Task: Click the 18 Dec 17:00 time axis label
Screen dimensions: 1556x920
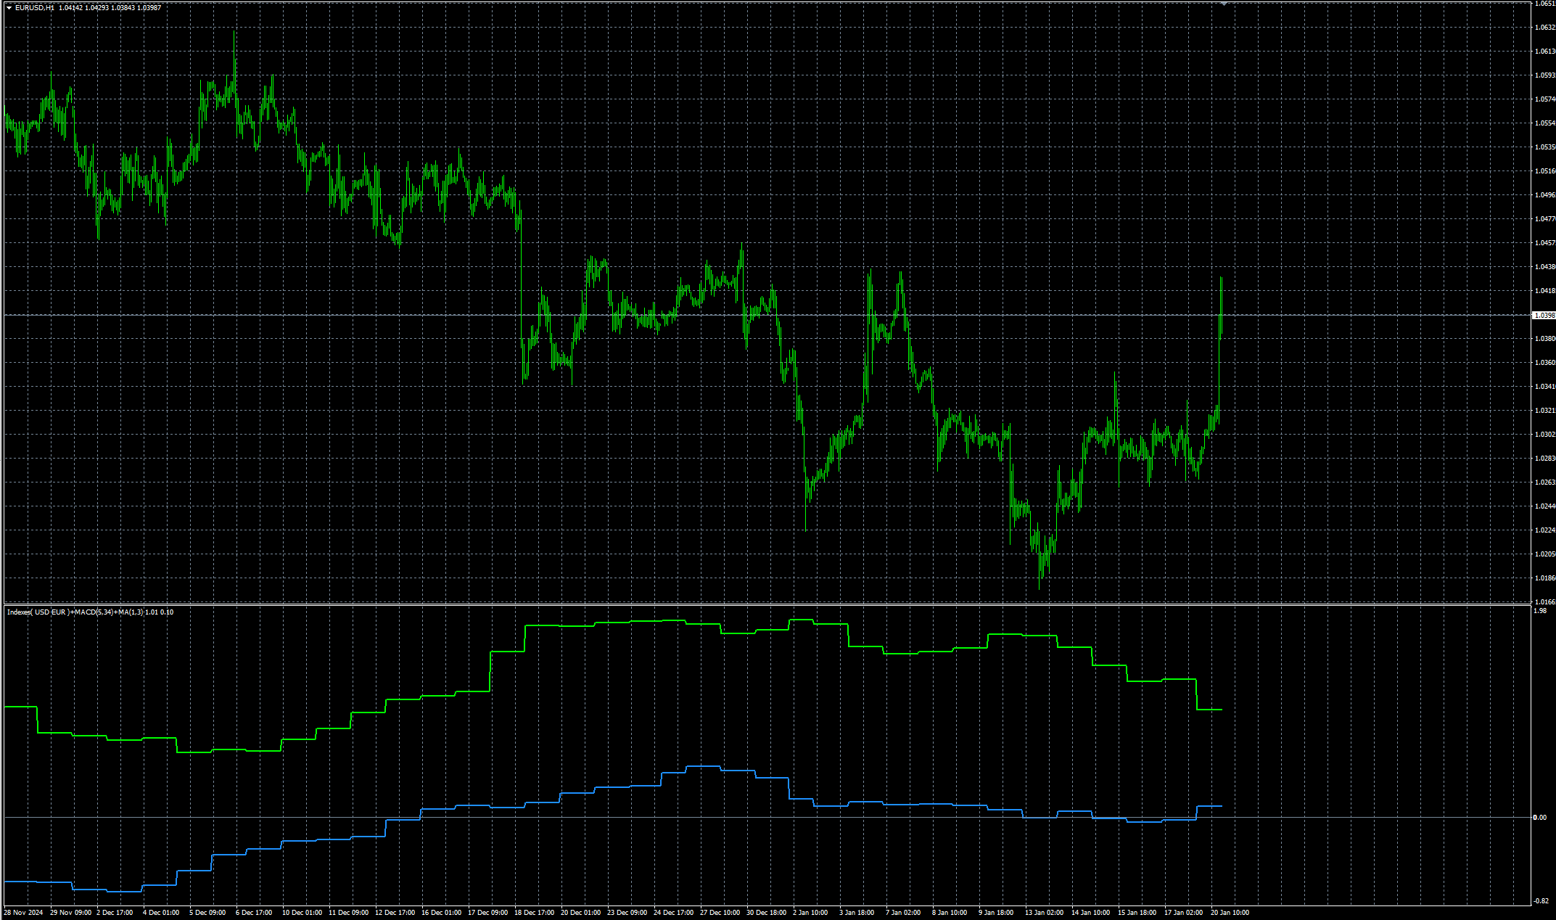Action: click(535, 913)
